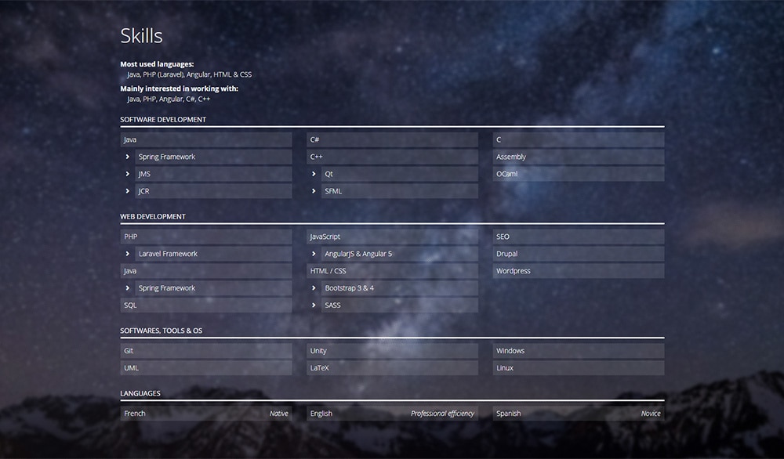The width and height of the screenshot is (784, 459).
Task: Select the C# skill row
Action: (392, 139)
